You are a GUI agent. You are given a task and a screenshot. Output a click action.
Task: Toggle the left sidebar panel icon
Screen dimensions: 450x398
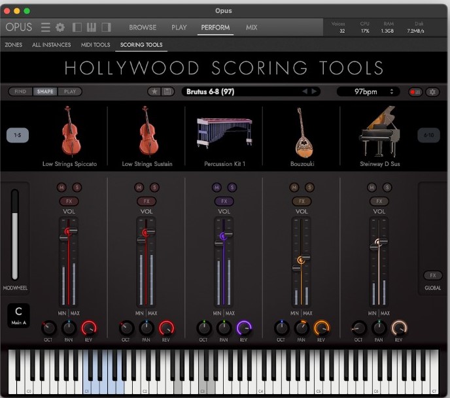[x=77, y=27]
